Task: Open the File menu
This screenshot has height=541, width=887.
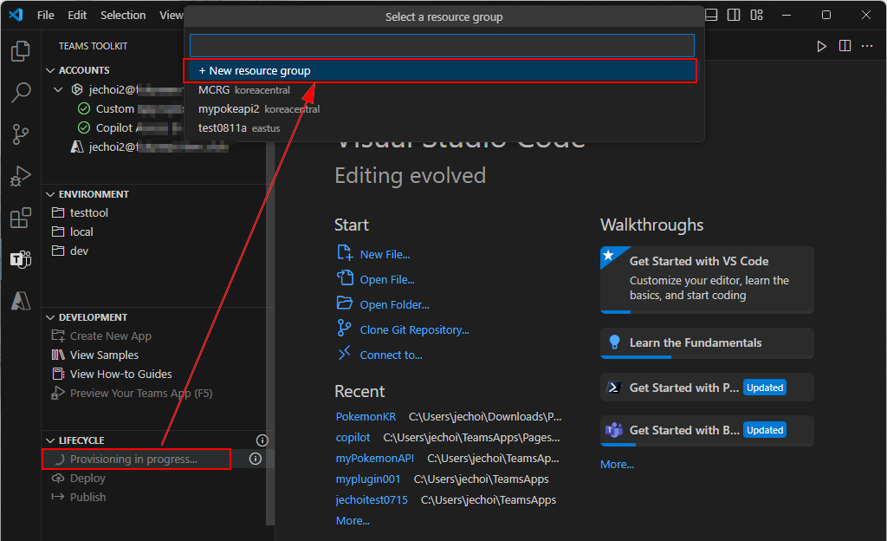Action: click(x=45, y=16)
